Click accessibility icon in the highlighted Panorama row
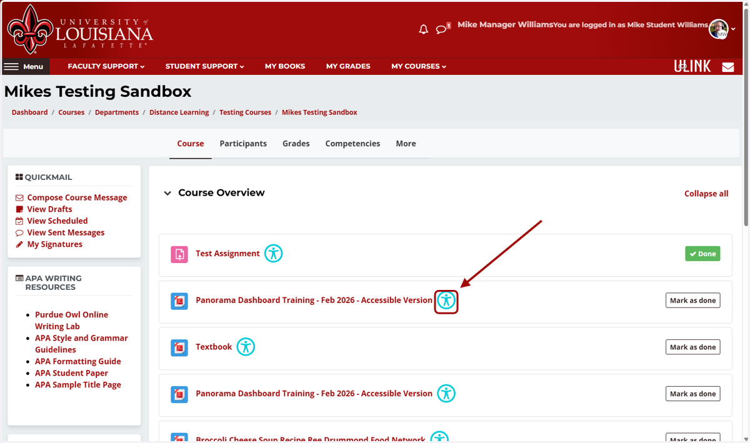This screenshot has height=443, width=750. tap(446, 301)
